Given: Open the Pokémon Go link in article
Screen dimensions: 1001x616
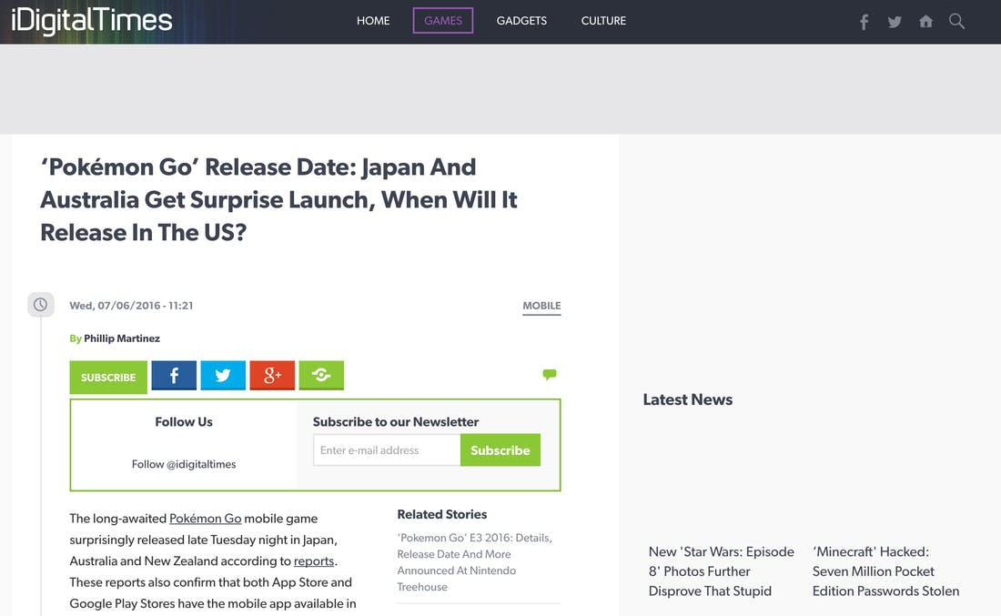Looking at the screenshot, I should (x=205, y=519).
